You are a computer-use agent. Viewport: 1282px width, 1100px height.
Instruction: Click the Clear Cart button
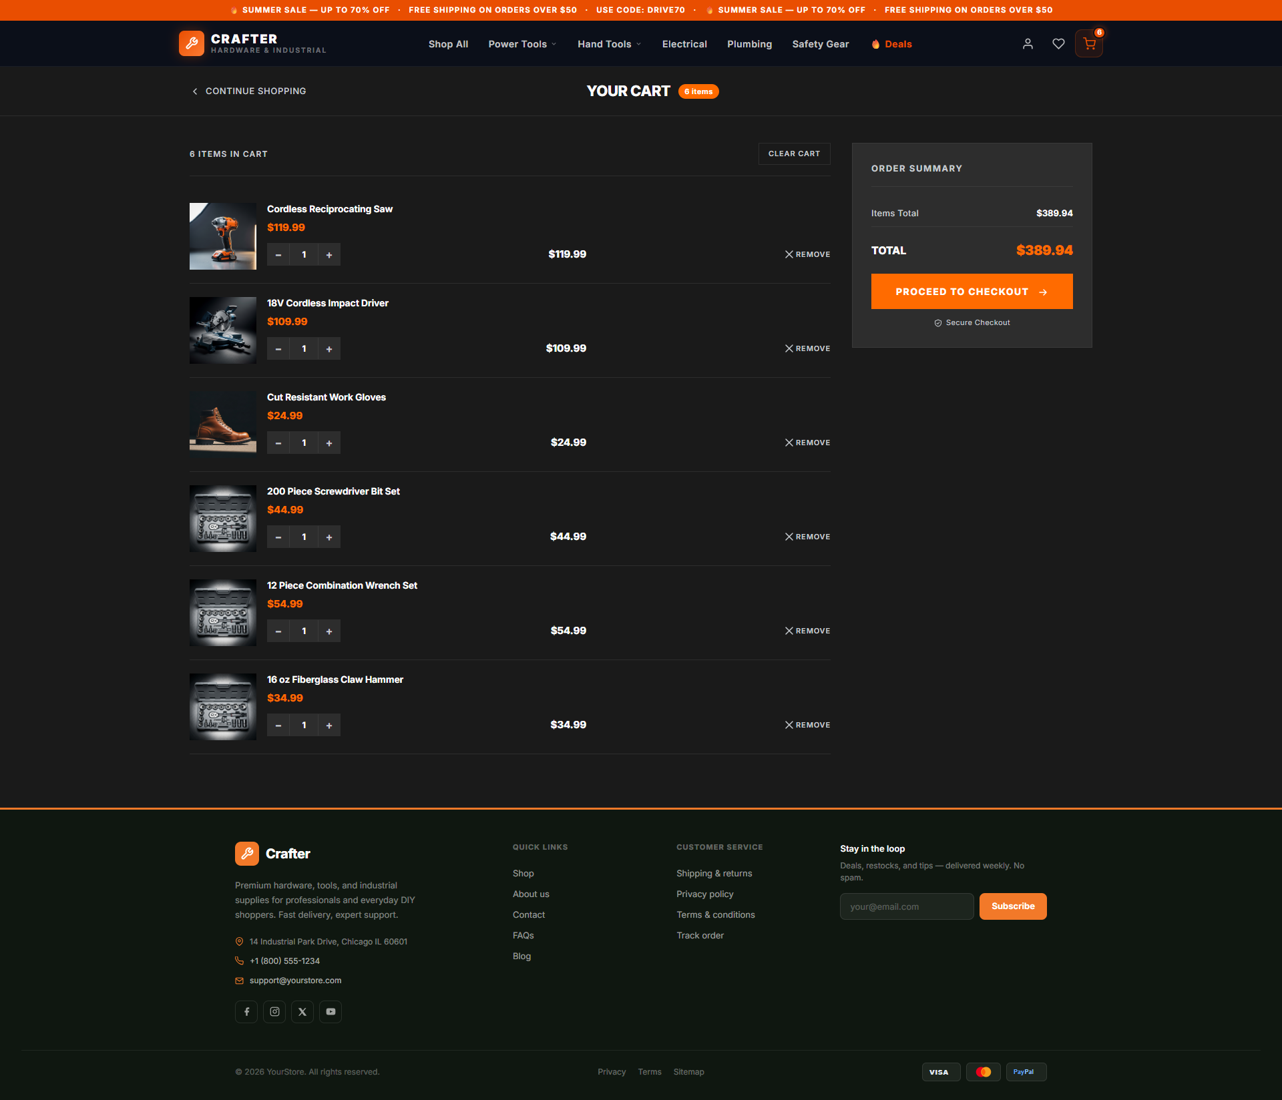tap(794, 154)
